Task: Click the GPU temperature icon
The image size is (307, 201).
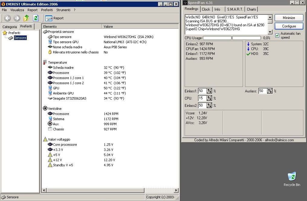Action: point(50,88)
